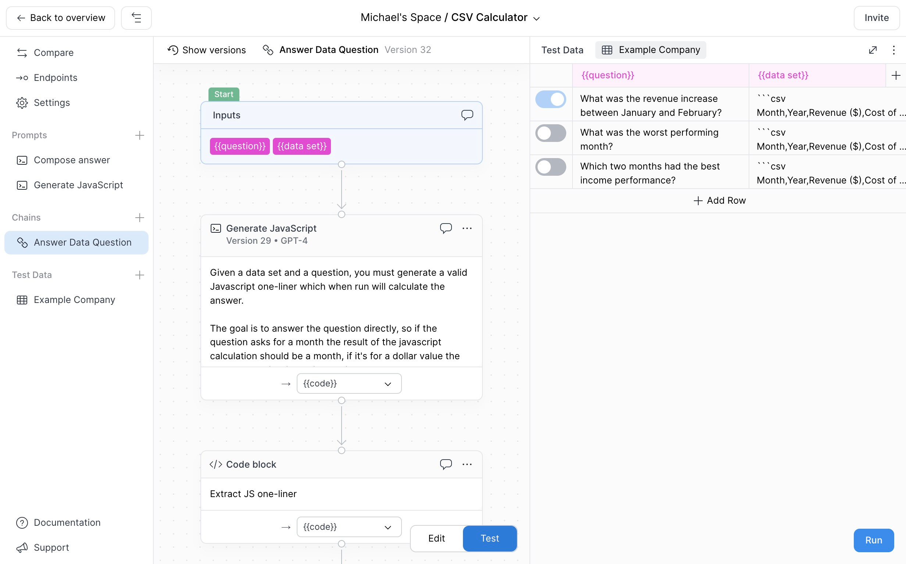This screenshot has height=564, width=906.
Task: Click the Show versions history icon
Action: point(173,50)
